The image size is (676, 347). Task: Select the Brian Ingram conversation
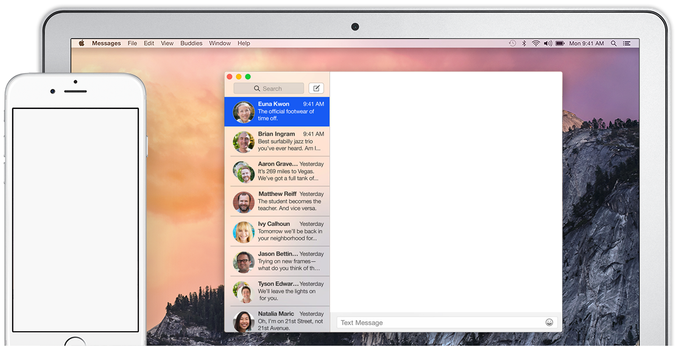pos(276,141)
